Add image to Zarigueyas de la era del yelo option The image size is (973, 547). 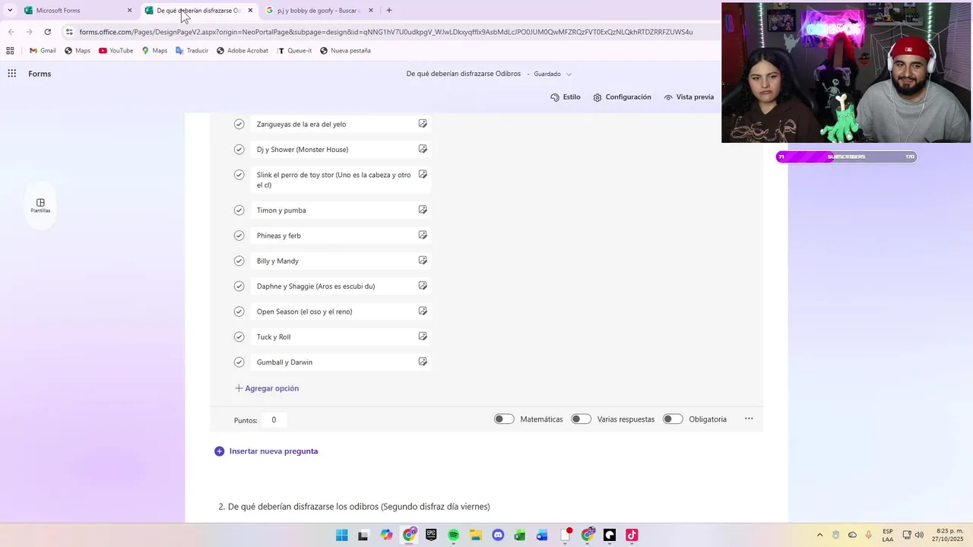[x=423, y=124]
